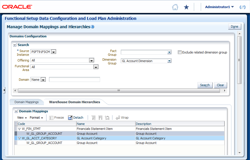Image resolution: width=250 pixels, height=160 pixels.
Task: Click the left arrow of Search panel scrollbar
Action: tap(15, 90)
